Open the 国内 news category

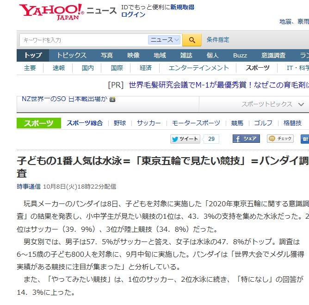[x=88, y=68]
